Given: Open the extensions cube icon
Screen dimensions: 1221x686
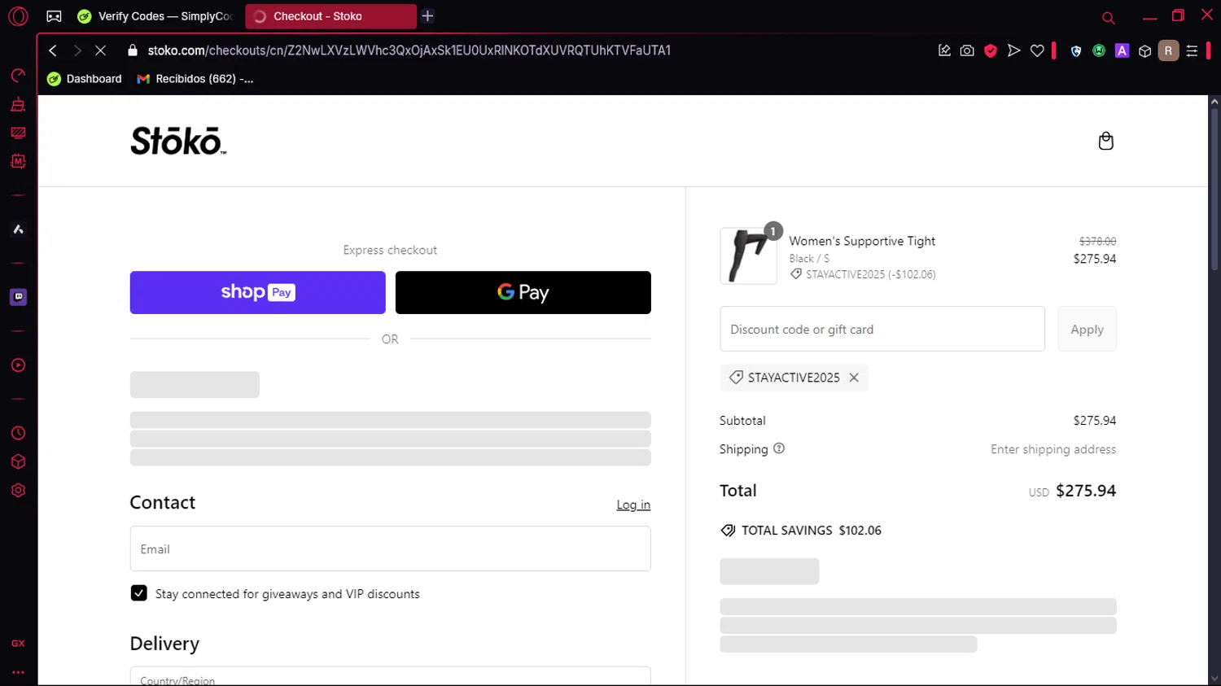Looking at the screenshot, I should point(1145,51).
